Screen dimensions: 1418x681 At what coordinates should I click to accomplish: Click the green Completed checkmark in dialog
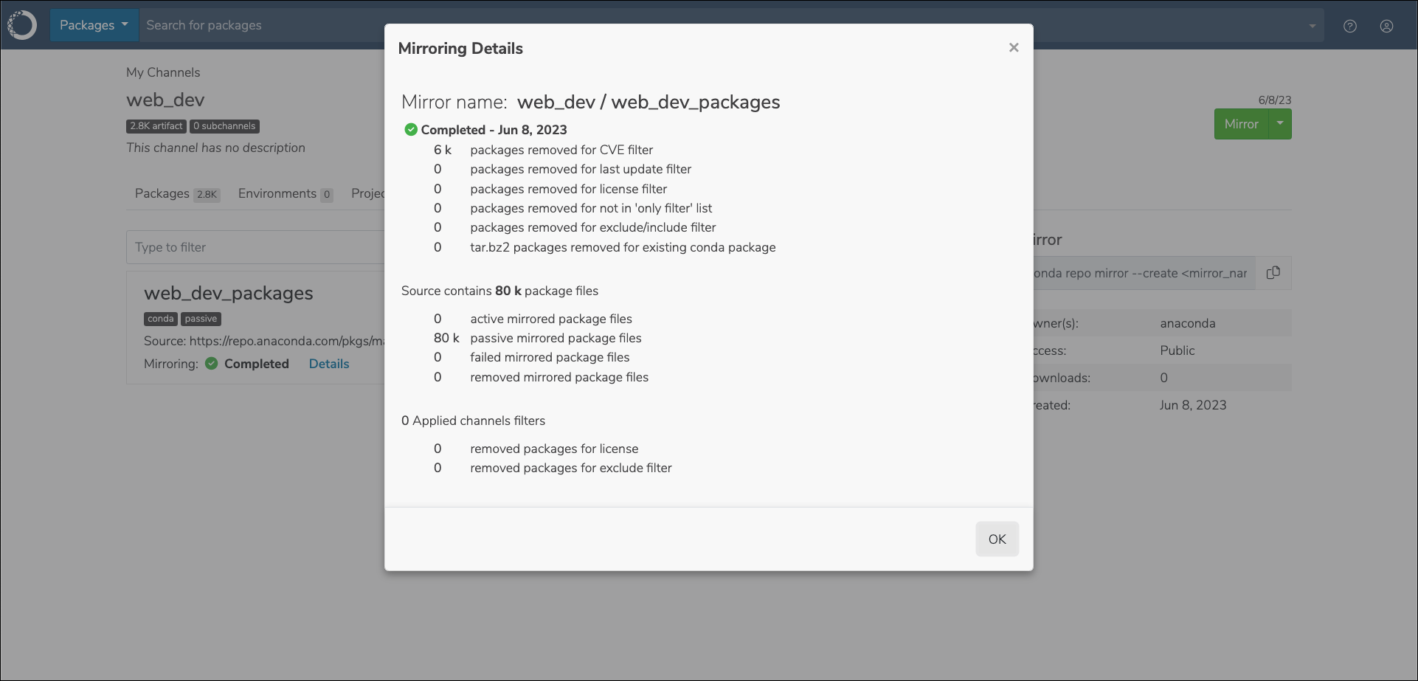click(x=411, y=130)
